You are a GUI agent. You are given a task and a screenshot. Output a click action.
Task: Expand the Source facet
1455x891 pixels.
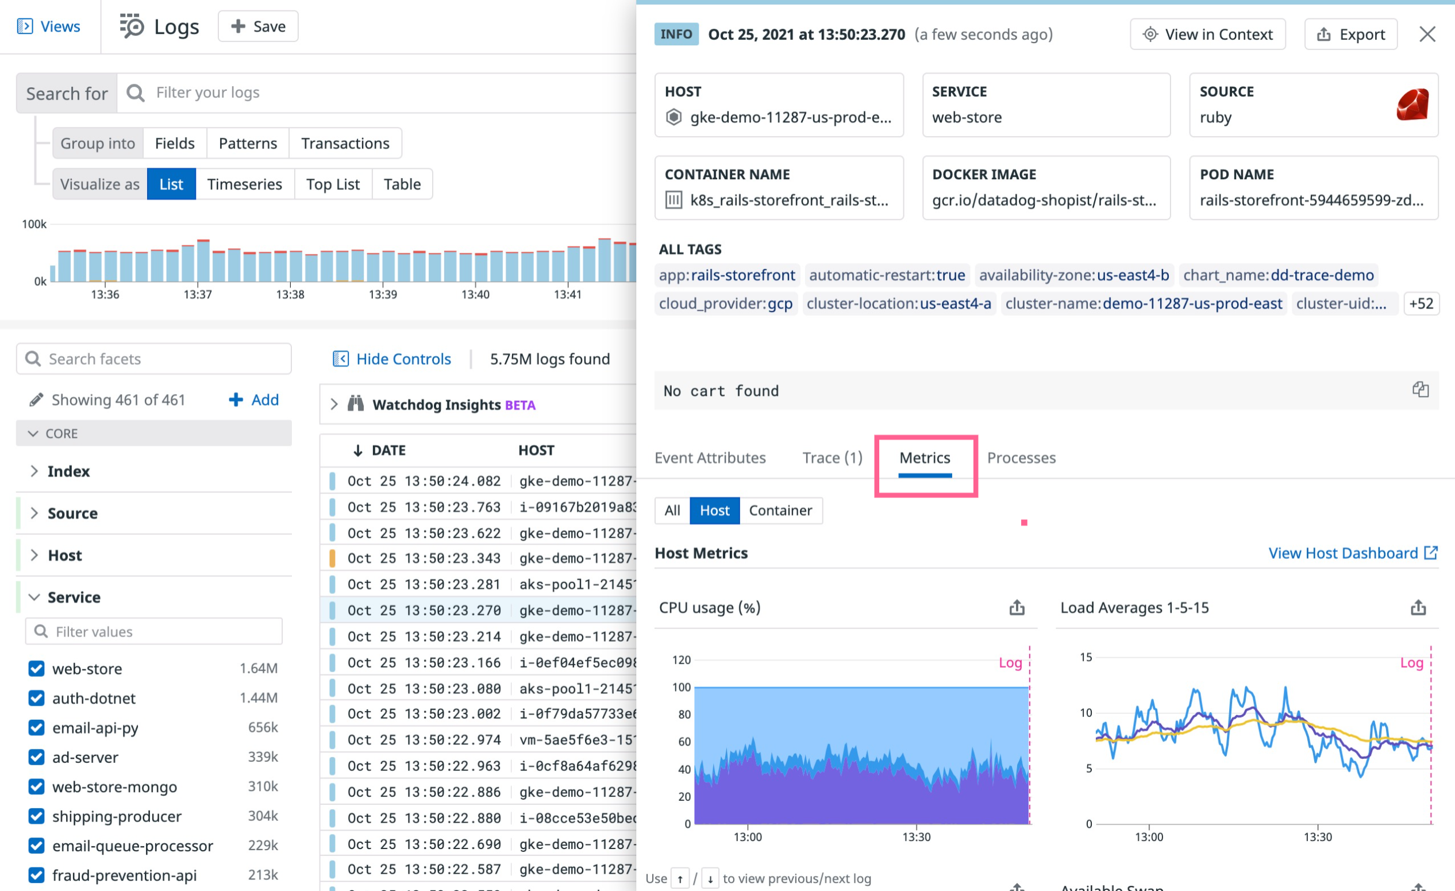tap(35, 513)
